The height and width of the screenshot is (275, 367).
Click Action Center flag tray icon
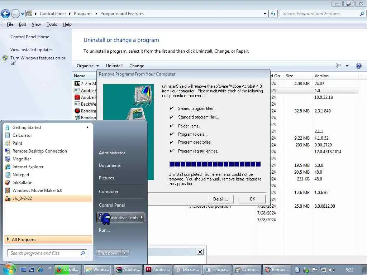pyautogui.click(x=314, y=270)
